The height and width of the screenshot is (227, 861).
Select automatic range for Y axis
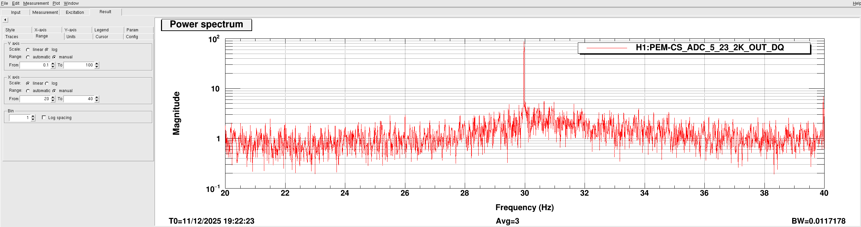point(28,57)
